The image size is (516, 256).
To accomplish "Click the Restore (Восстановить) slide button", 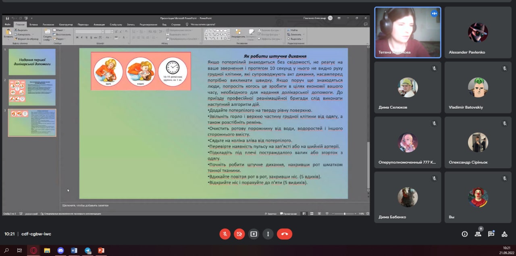I will click(61, 35).
